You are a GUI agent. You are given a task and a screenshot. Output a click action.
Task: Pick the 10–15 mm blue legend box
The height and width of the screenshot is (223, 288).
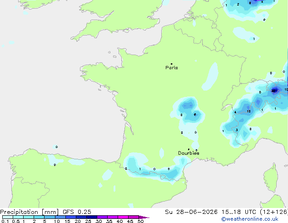pos(60,217)
